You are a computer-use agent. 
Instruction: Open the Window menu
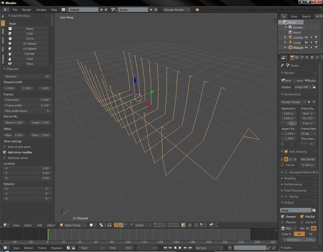click(41, 10)
